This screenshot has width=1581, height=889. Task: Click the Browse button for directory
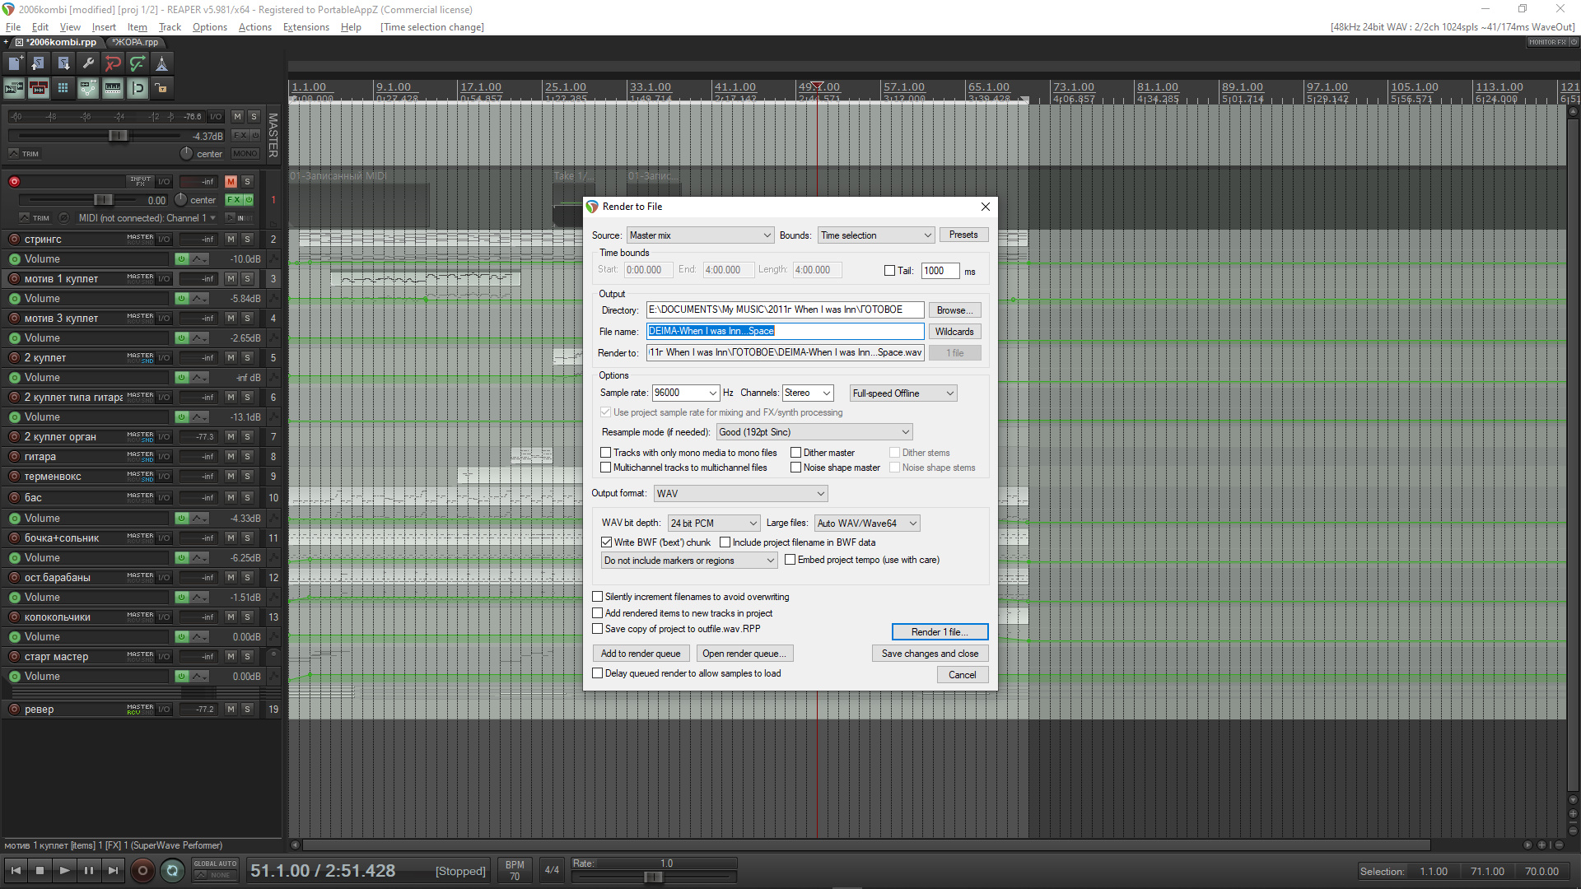[954, 310]
